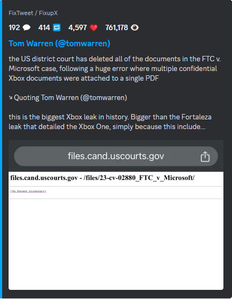232x299 pixels.
Task: Click the red heart likes icon
Action: tap(93, 28)
